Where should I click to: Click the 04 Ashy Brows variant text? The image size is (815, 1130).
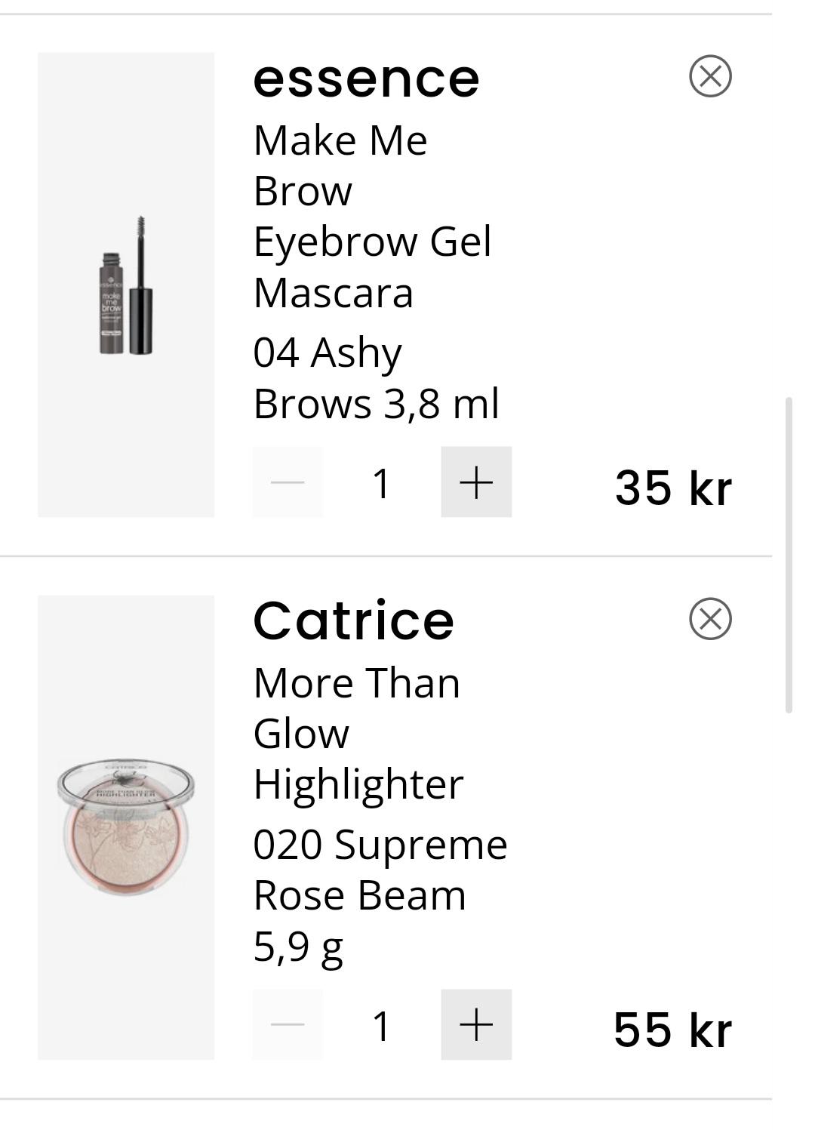pyautogui.click(x=375, y=377)
